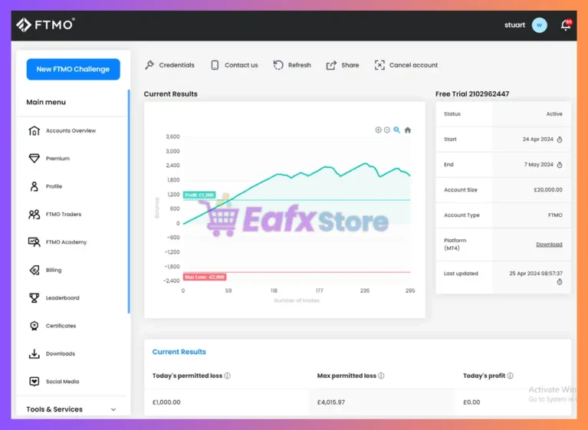Go to Billing menu item
The height and width of the screenshot is (430, 588).
coord(54,270)
